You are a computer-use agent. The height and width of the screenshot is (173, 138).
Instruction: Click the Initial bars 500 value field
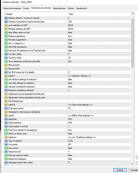(x=99, y=119)
